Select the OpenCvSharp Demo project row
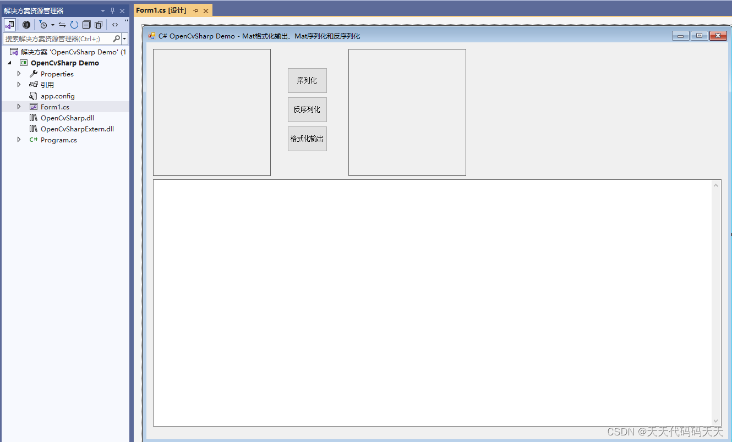Viewport: 732px width, 442px height. 65,63
